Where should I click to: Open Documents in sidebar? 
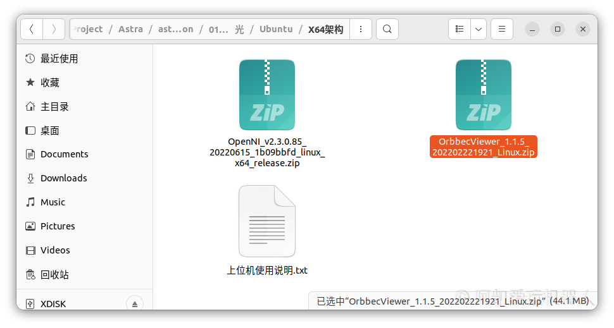(84, 154)
